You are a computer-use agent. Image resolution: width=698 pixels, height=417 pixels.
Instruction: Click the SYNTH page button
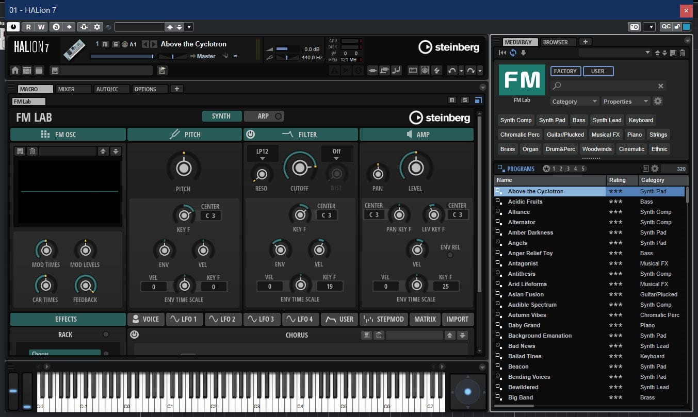click(221, 116)
